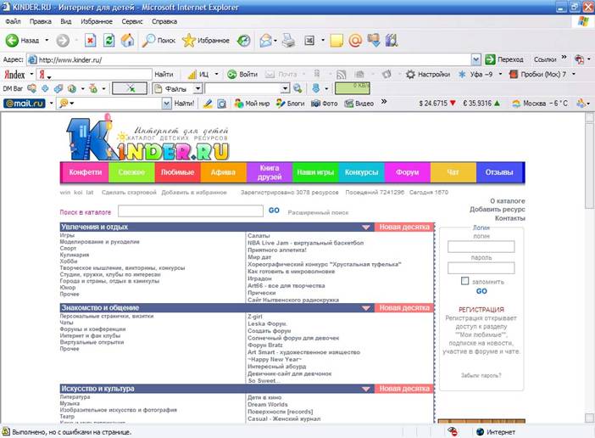Open Видео in mail.ru toolbar
Image resolution: width=595 pixels, height=438 pixels.
click(x=359, y=104)
